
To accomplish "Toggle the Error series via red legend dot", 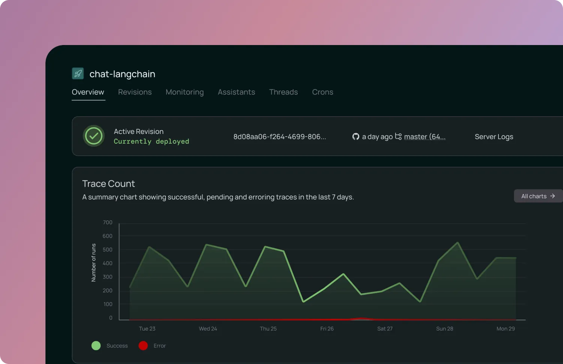I will coord(143,345).
